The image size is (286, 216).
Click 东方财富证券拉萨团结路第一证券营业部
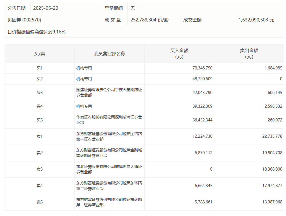coord(109,137)
